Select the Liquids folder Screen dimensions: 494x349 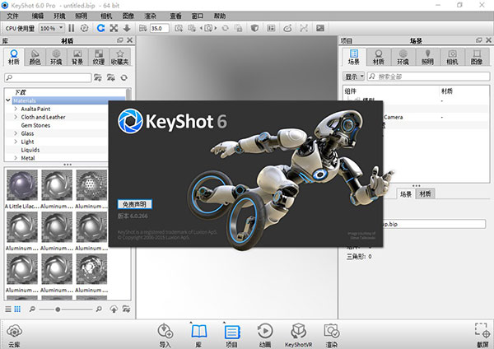(30, 150)
